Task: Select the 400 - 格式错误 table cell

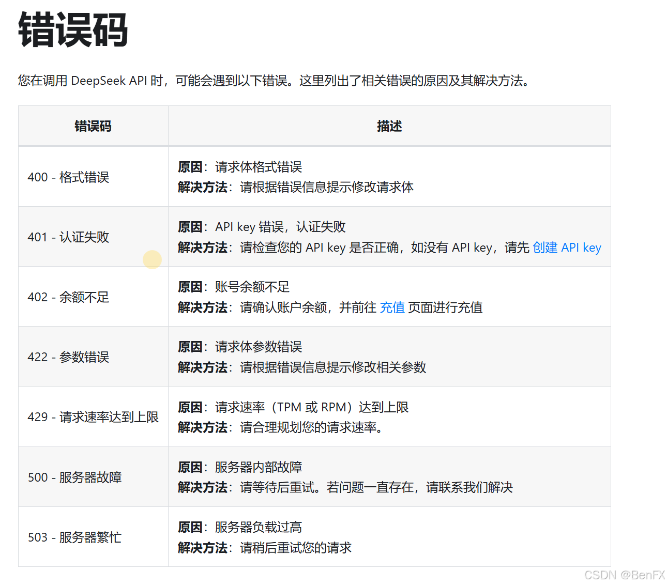Action: tap(68, 177)
